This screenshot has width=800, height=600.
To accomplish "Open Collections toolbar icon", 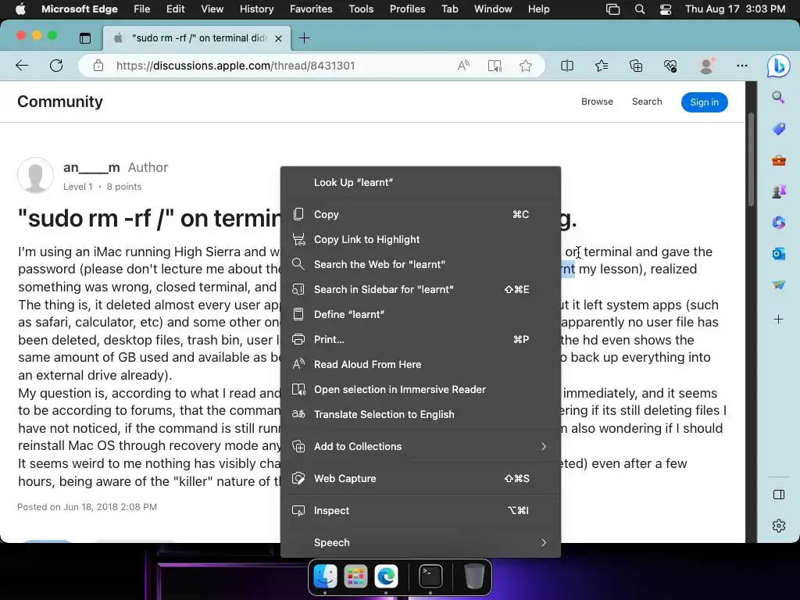I will coord(636,66).
